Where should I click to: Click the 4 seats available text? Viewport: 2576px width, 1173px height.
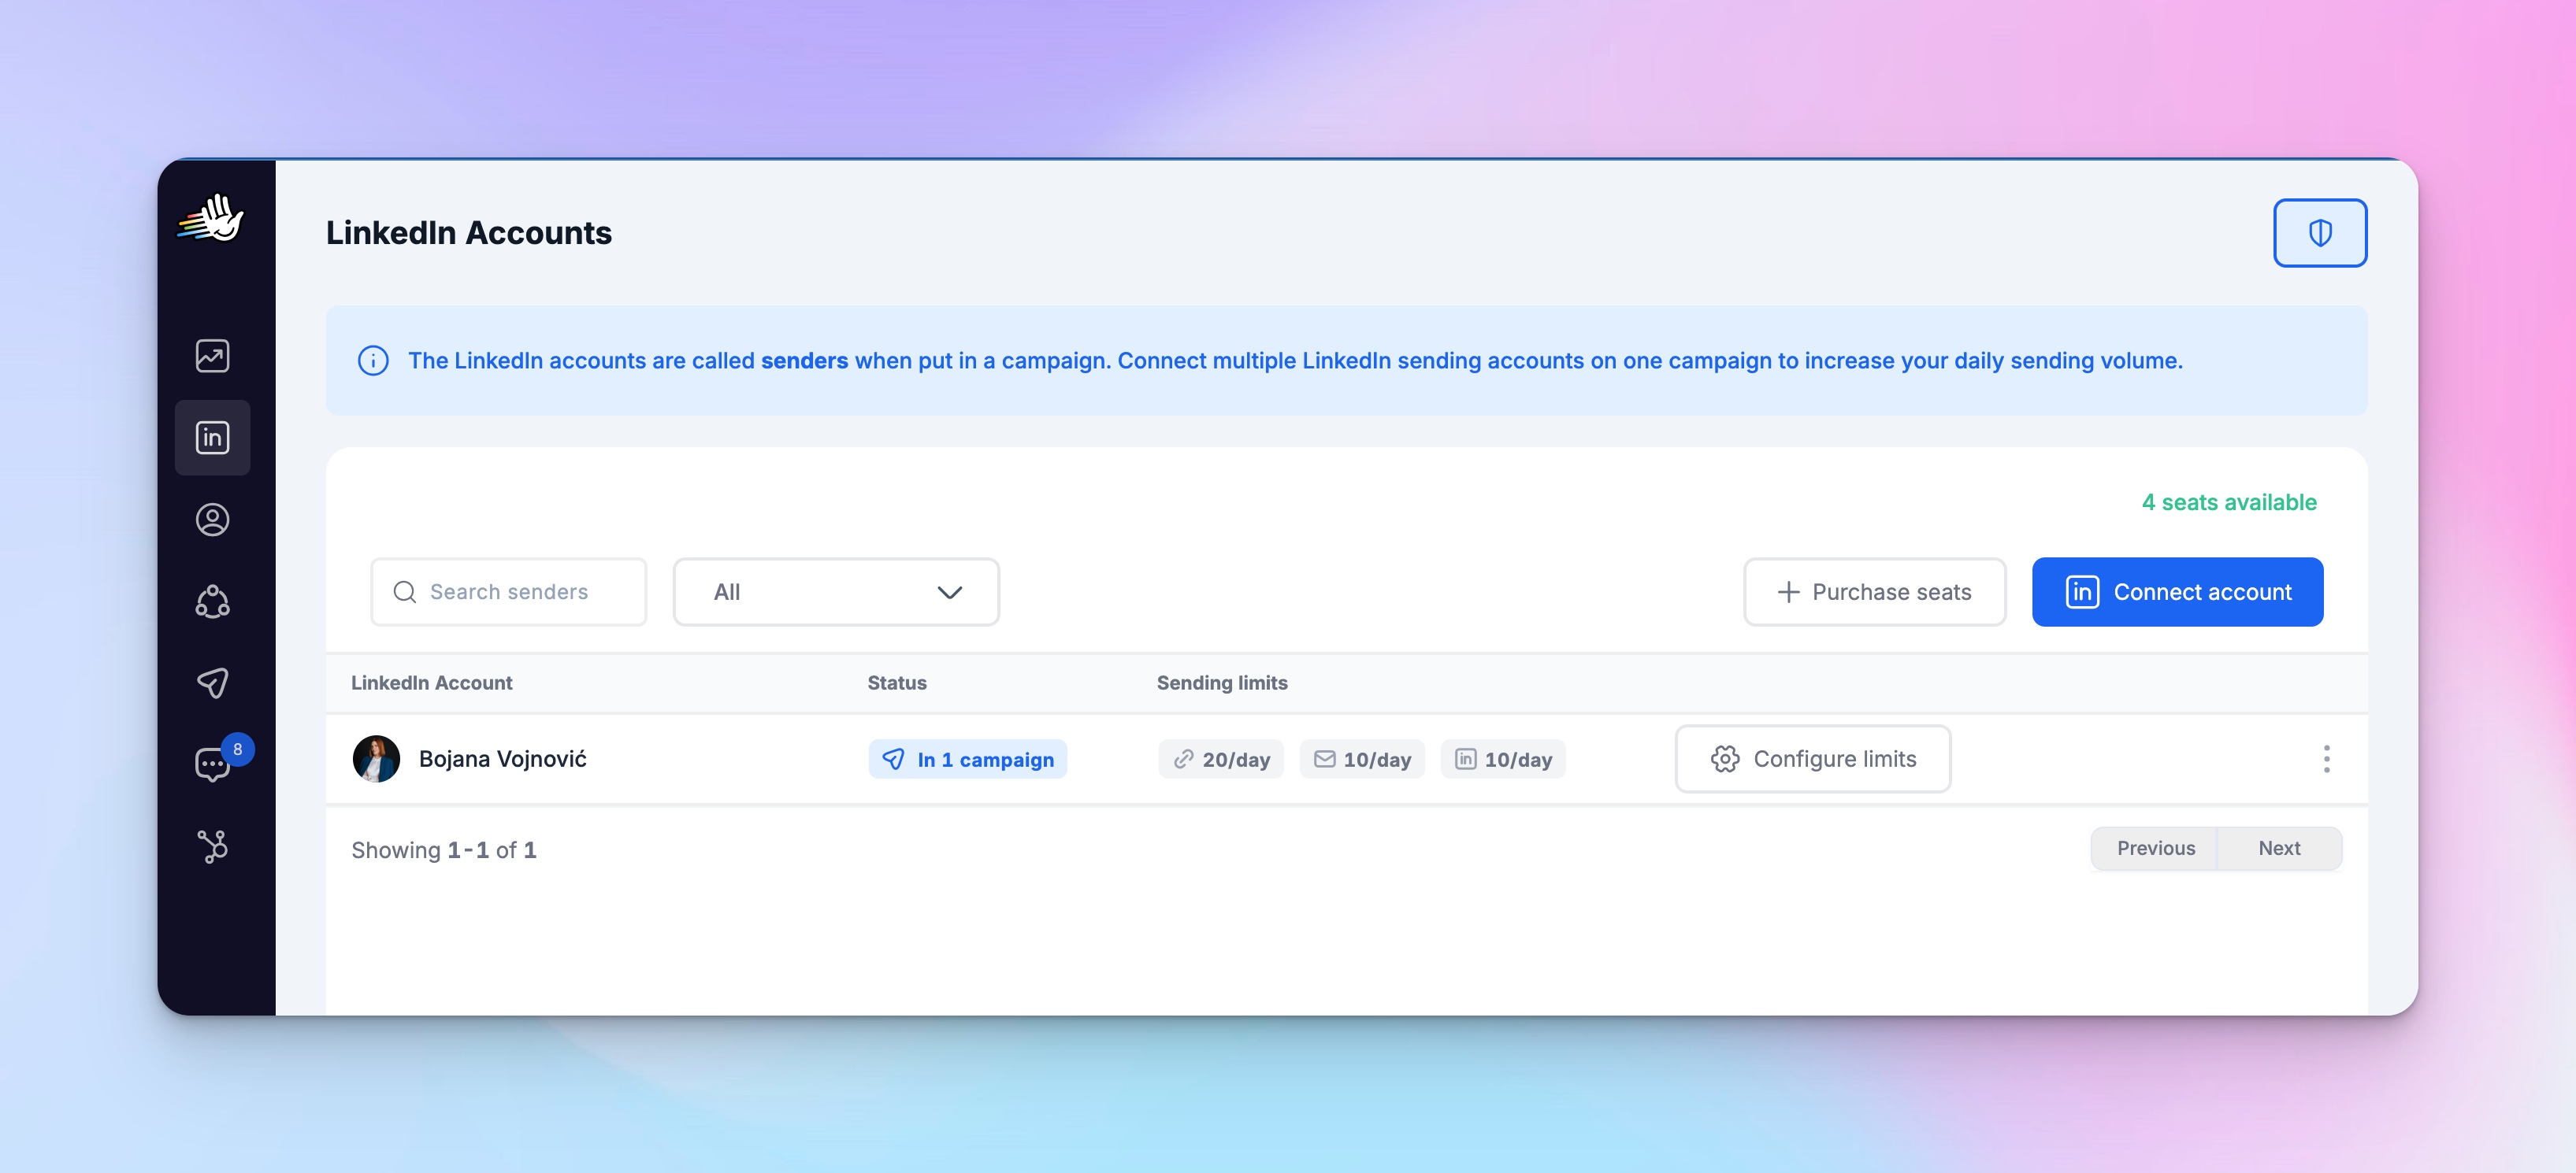[2229, 502]
